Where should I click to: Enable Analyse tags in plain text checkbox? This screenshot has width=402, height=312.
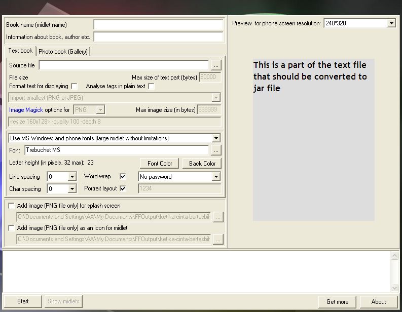tap(151, 86)
